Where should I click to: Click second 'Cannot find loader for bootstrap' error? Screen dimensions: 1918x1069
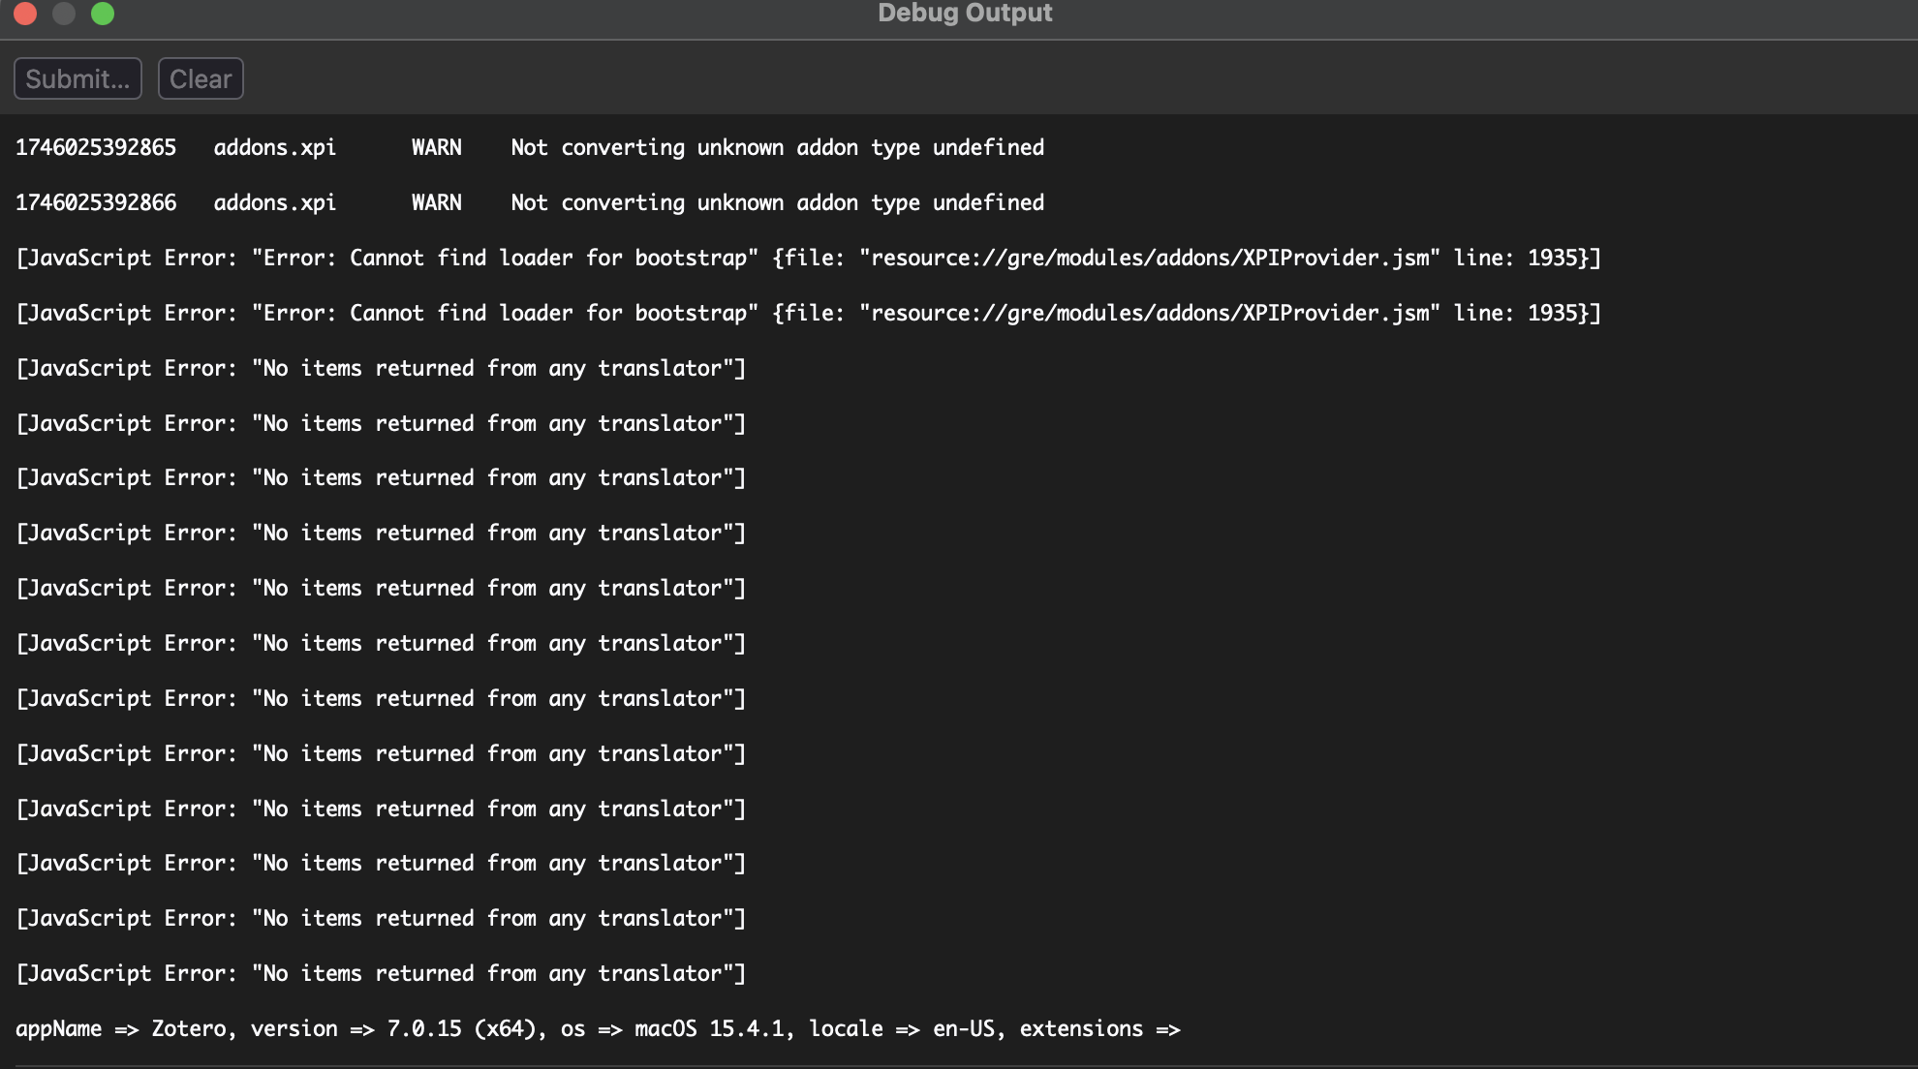(x=504, y=313)
